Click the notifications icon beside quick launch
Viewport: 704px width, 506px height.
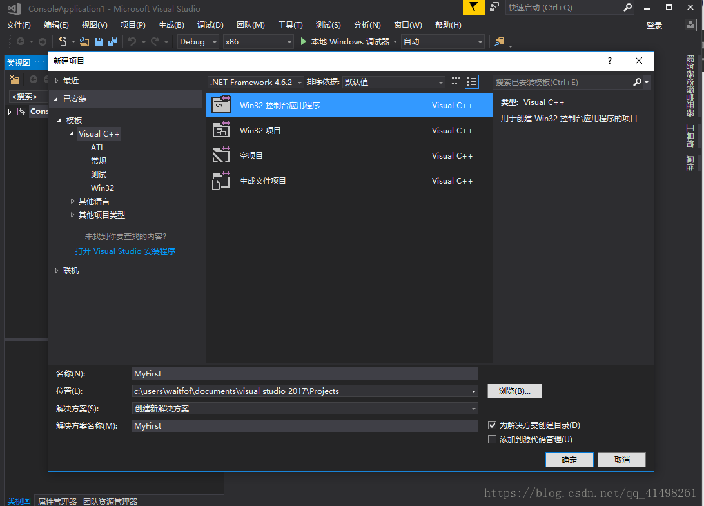[x=494, y=7]
